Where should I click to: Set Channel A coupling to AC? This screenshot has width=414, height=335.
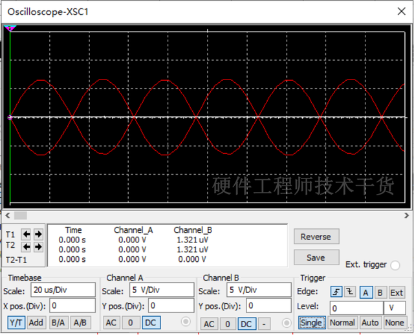tap(111, 323)
